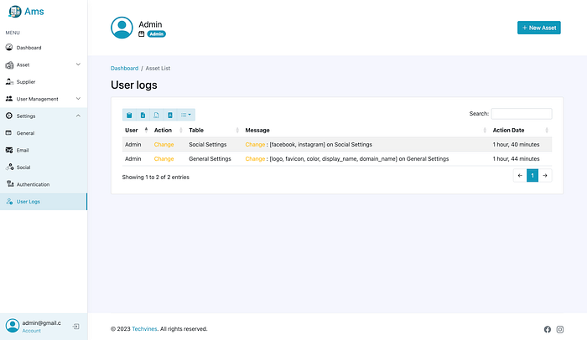Screen dimensions: 587x340
Task: Click the calendar icon under Admin name
Action: pos(142,34)
